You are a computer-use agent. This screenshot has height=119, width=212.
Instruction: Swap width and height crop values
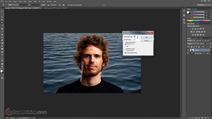click(x=29, y=5)
